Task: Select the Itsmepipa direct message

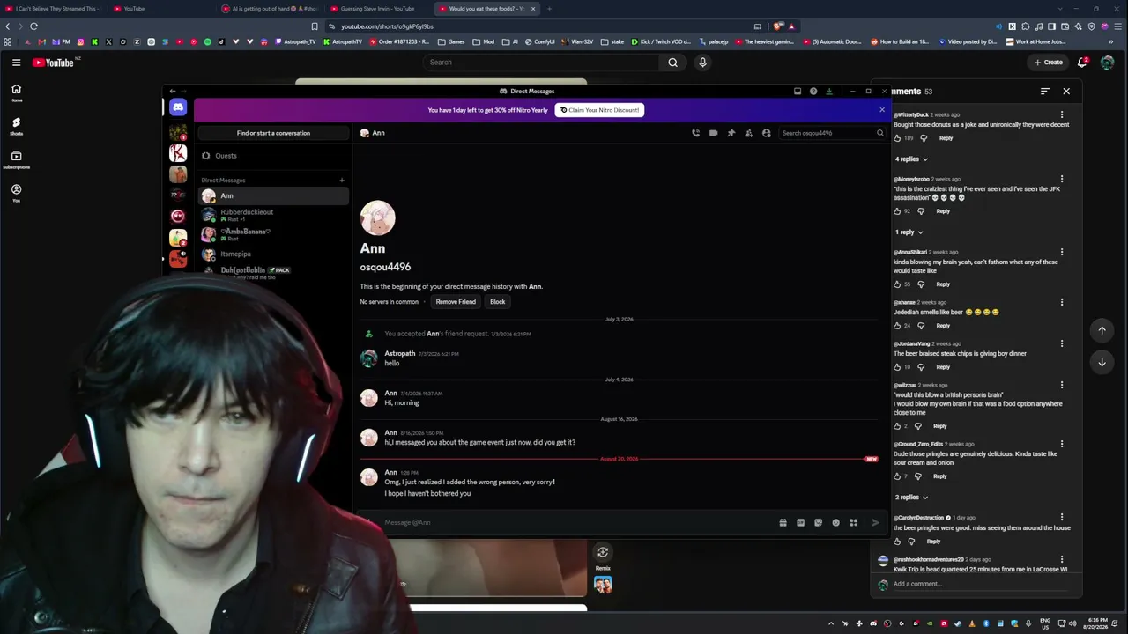Action: click(273, 254)
